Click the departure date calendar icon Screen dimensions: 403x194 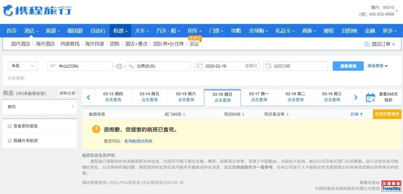pos(199,66)
